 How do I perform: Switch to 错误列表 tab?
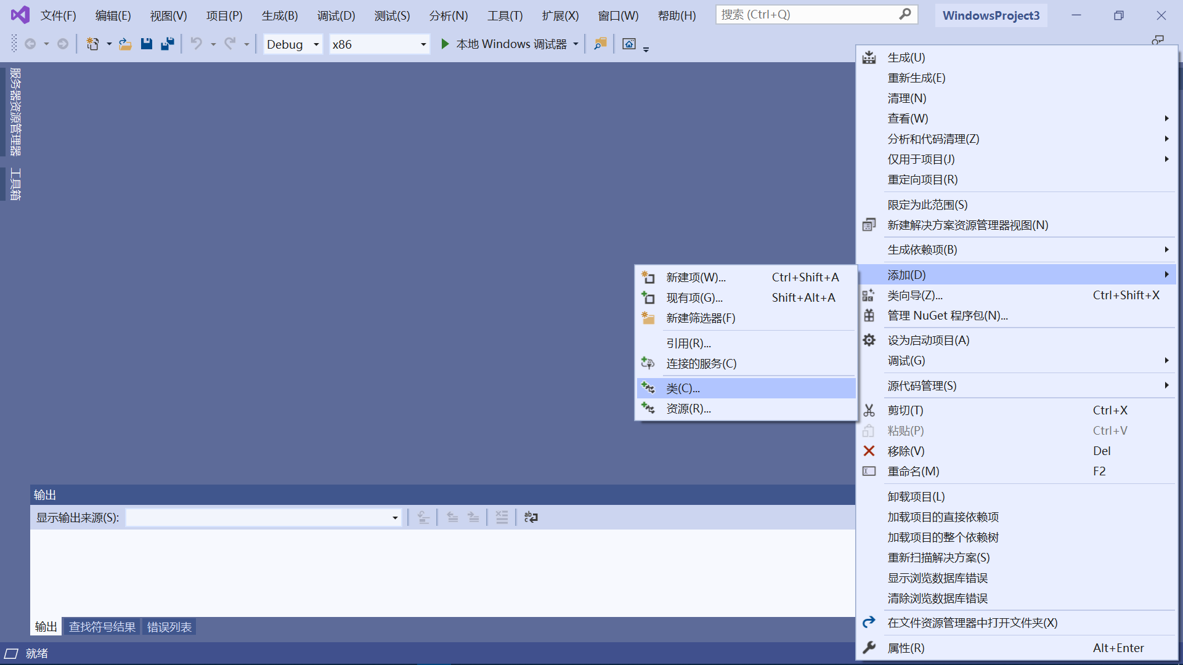click(x=169, y=627)
